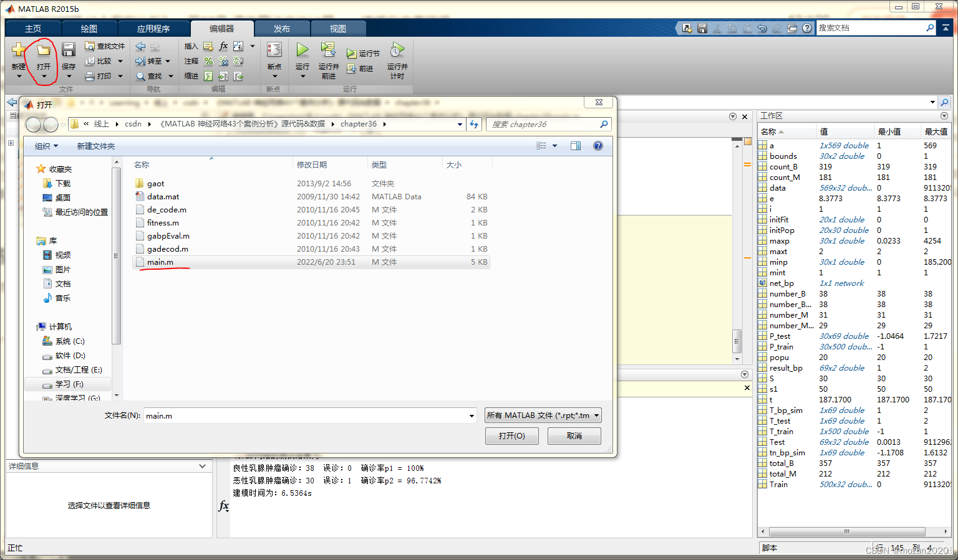
Task: Open the Workspace (工作区) panel actions menu
Action: [x=944, y=116]
